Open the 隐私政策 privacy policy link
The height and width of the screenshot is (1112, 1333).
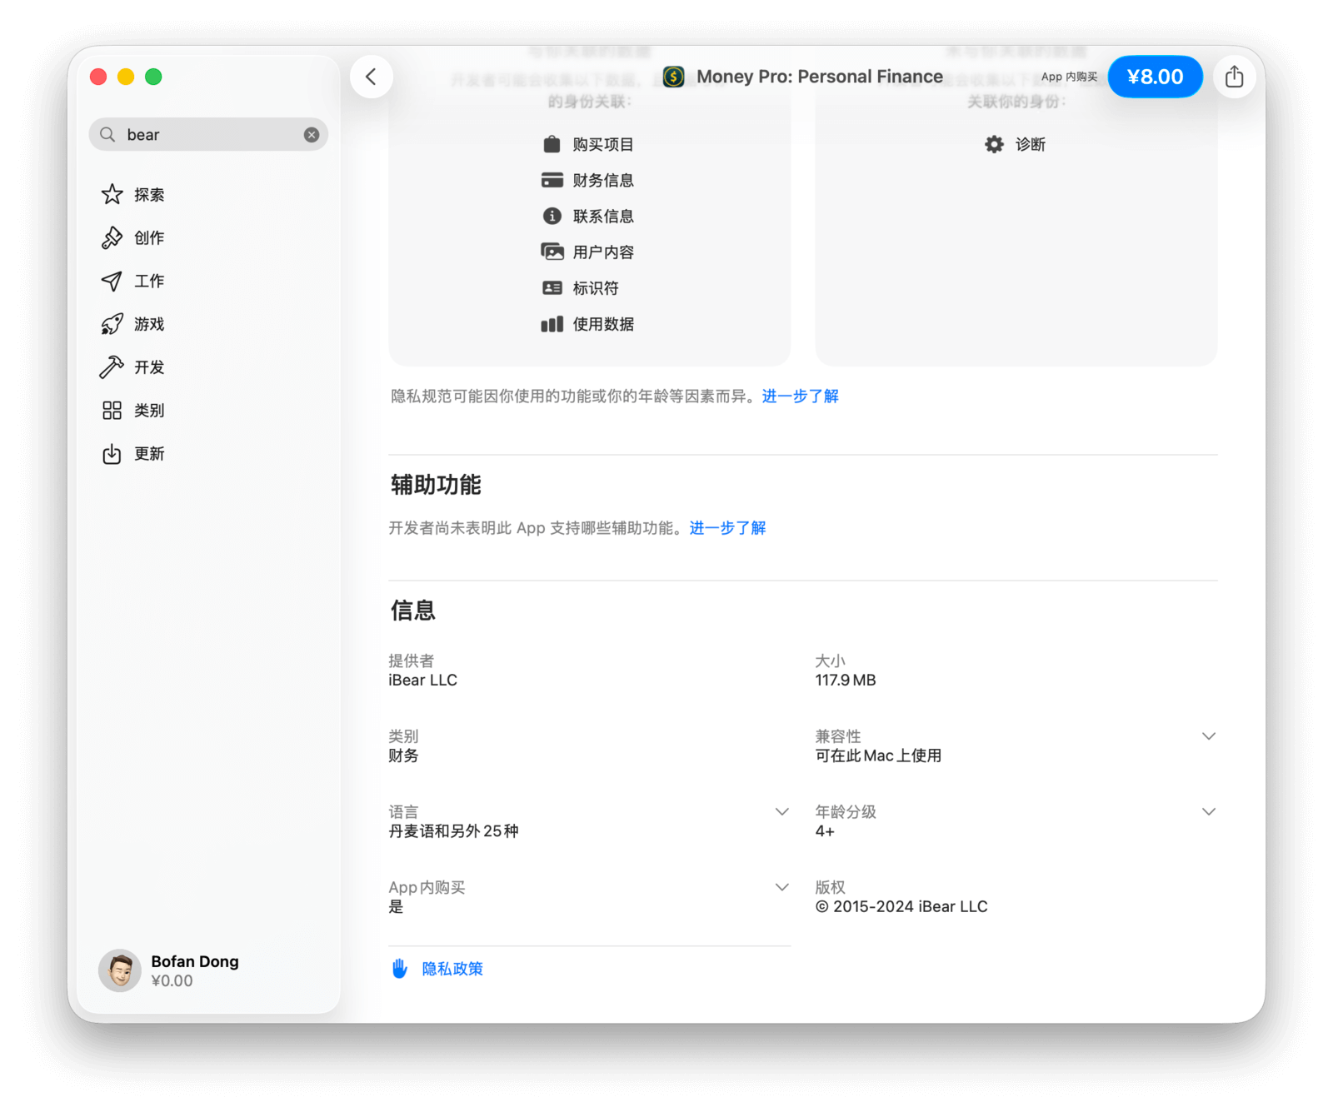click(x=452, y=969)
